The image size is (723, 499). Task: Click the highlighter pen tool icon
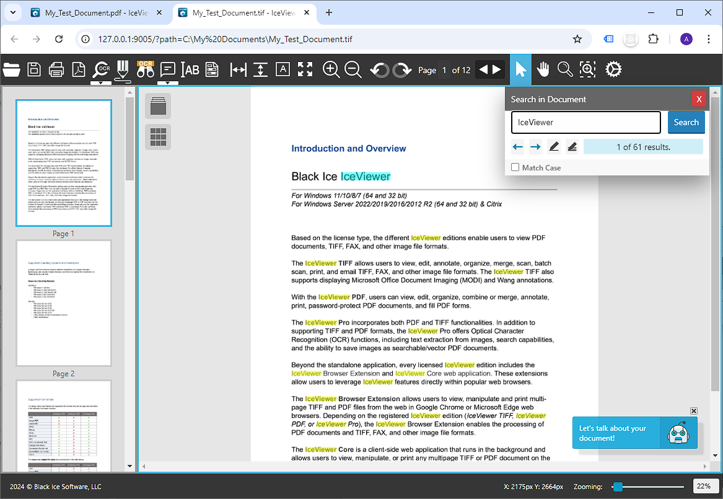123,71
